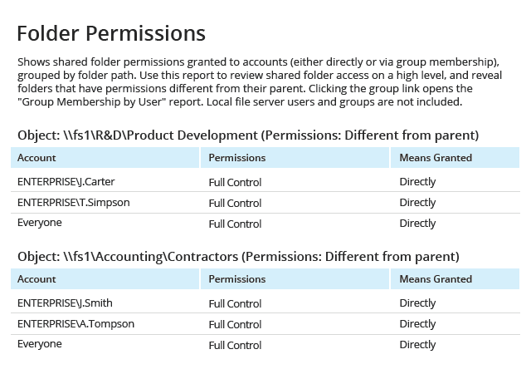This screenshot has width=531, height=374.
Task: Click Permissions column header in Product Development table
Action: (237, 157)
